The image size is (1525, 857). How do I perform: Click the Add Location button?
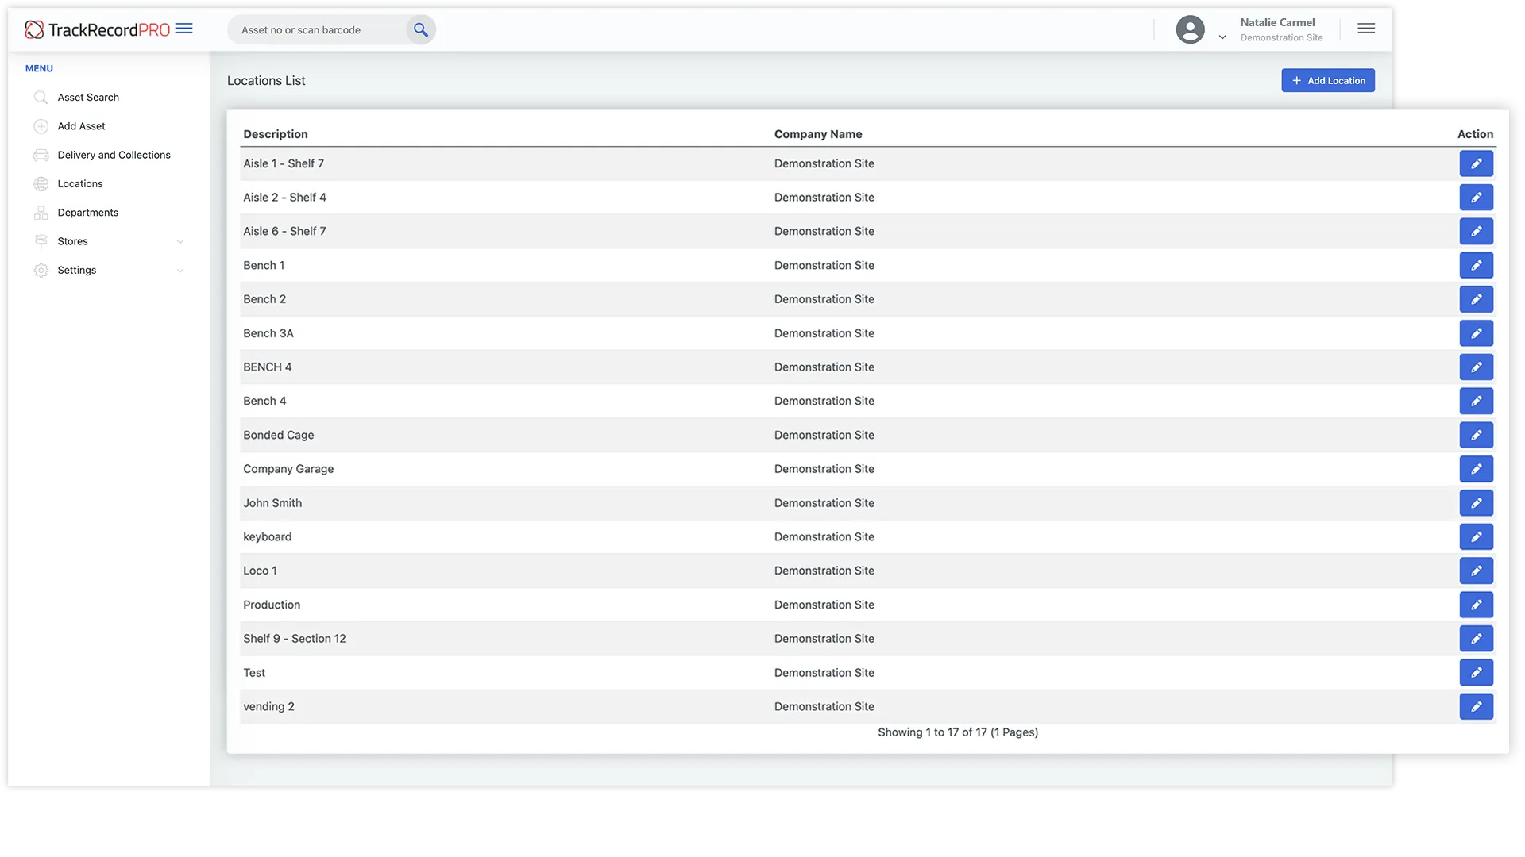1327,80
